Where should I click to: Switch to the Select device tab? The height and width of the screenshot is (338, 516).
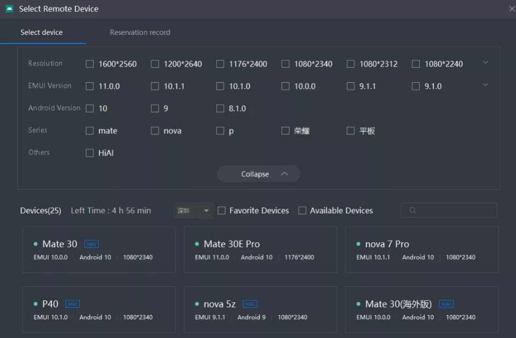[41, 32]
